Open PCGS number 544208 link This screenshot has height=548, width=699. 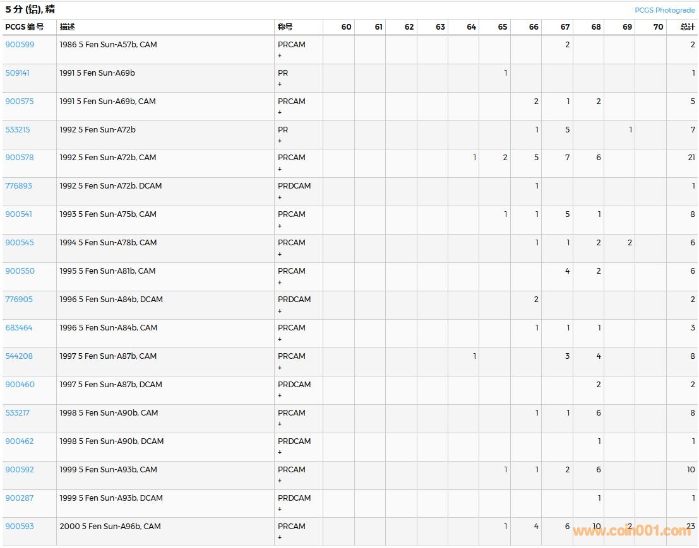(x=19, y=356)
